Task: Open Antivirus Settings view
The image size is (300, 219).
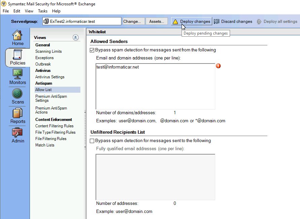Action: (x=50, y=77)
